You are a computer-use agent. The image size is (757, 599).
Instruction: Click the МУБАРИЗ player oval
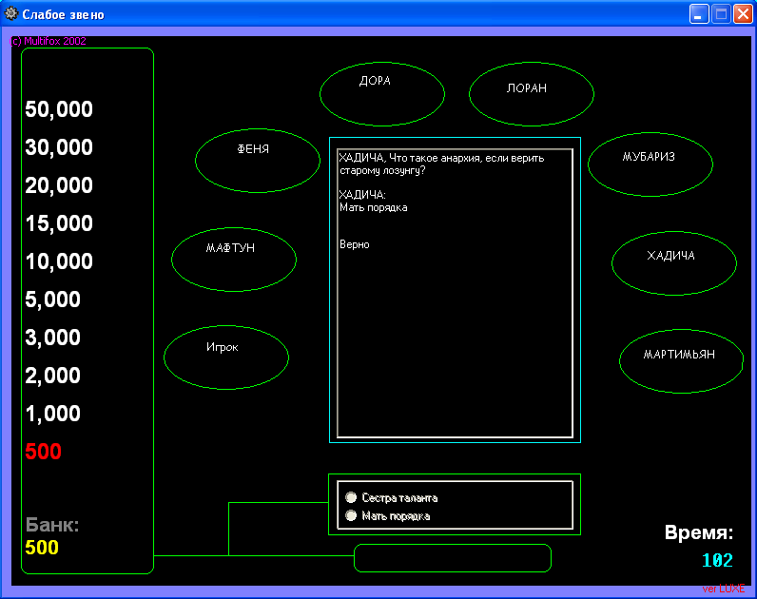pos(650,164)
